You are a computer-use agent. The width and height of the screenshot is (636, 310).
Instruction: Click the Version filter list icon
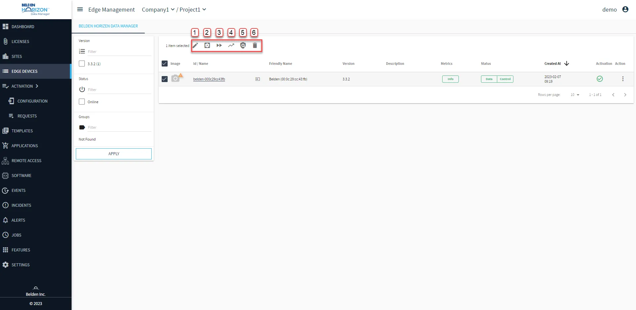pos(82,51)
